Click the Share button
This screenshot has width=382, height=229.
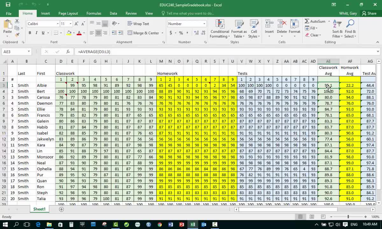pos(369,13)
